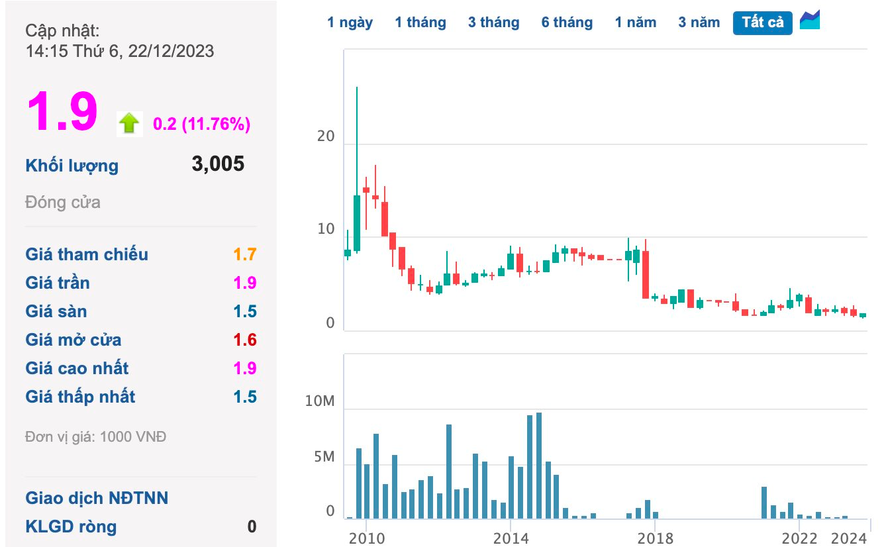The width and height of the screenshot is (886, 547).
Task: Click the 'Giá mở cửa' label
Action: 74,340
